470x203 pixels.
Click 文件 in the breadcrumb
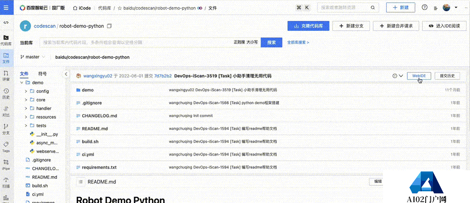click(212, 8)
